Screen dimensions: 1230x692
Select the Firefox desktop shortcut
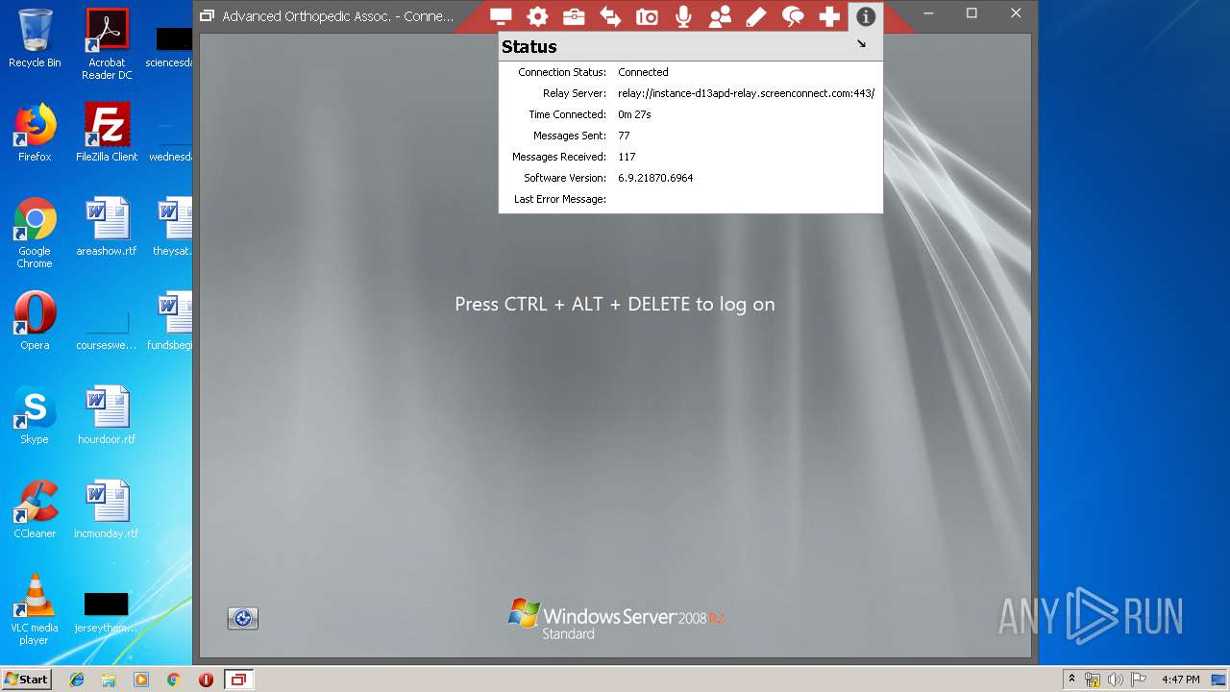coord(35,133)
